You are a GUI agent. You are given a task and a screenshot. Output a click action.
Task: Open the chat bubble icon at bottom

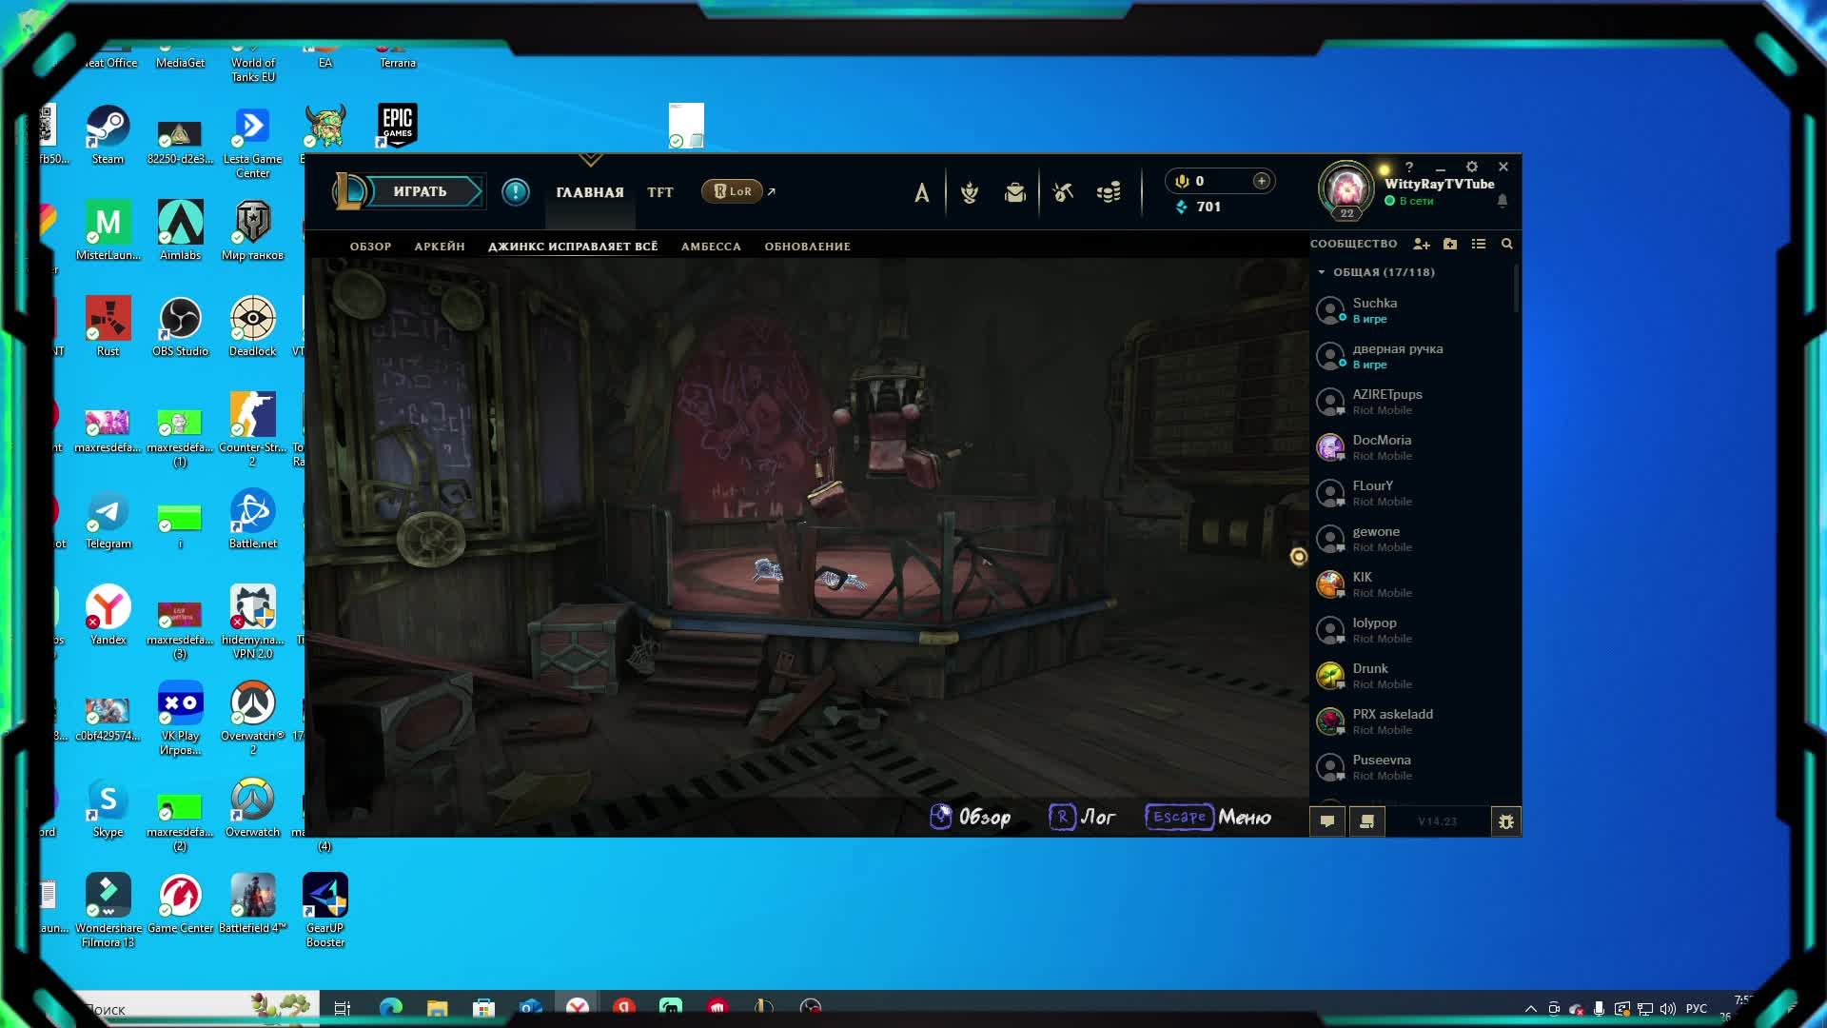1327,821
